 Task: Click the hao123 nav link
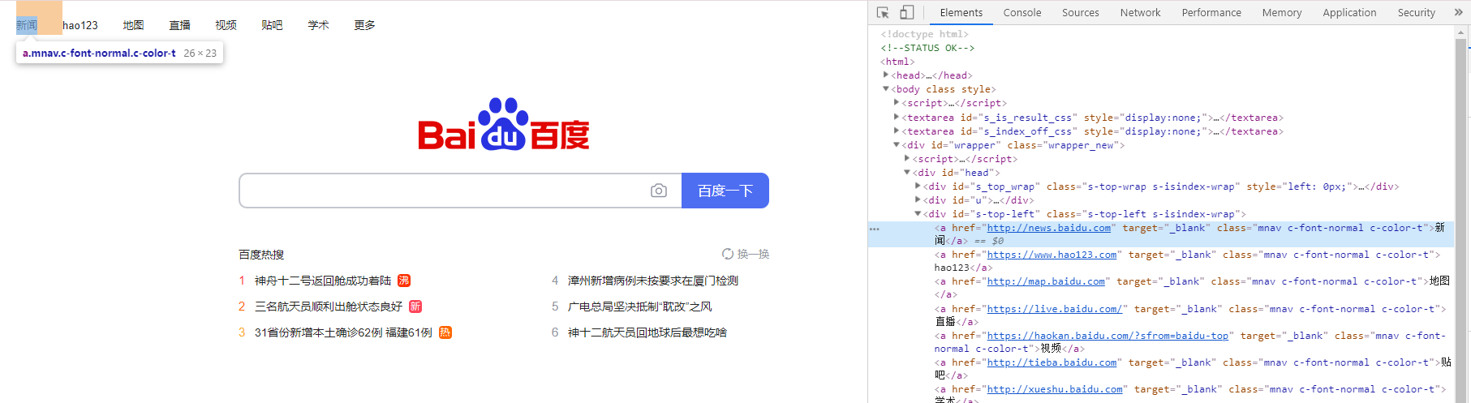pyautogui.click(x=80, y=25)
